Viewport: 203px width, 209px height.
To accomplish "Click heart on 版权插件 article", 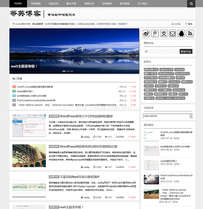I will pos(129,197).
